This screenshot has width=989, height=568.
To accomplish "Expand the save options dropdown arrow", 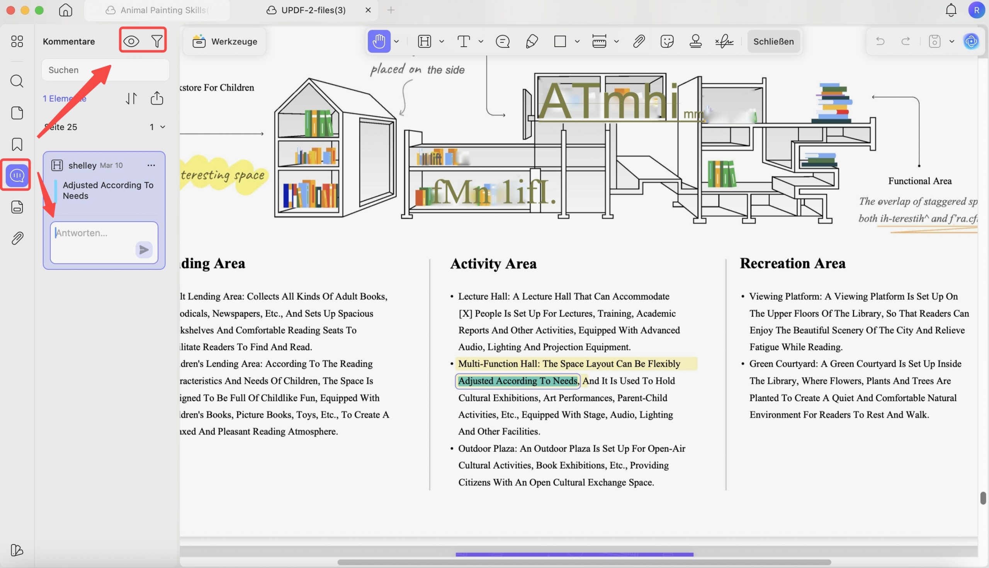I will (x=952, y=41).
